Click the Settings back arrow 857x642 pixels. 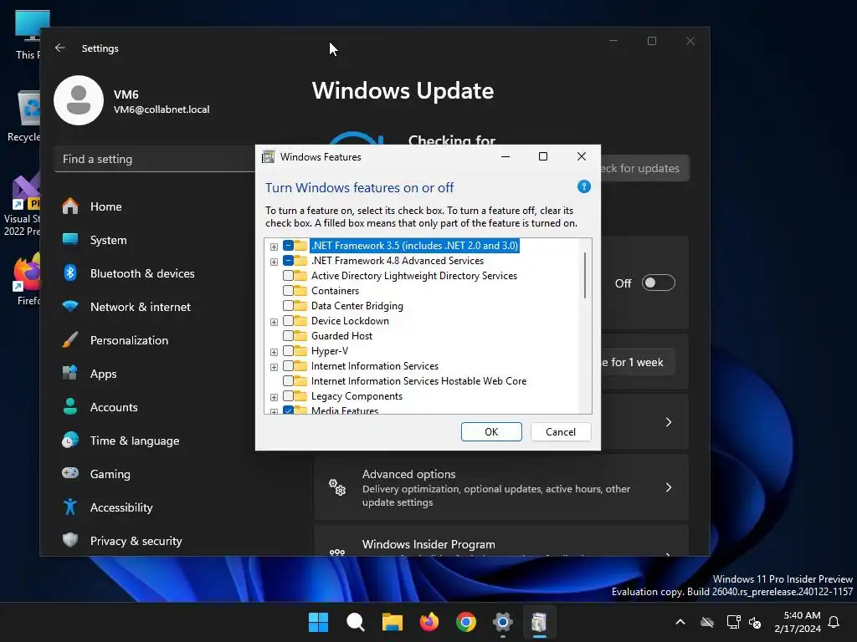tap(60, 48)
